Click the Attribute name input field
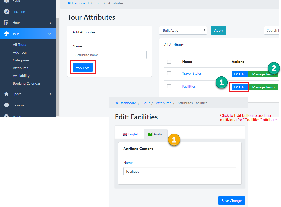Viewport: 281px width, 207px height. (x=109, y=55)
